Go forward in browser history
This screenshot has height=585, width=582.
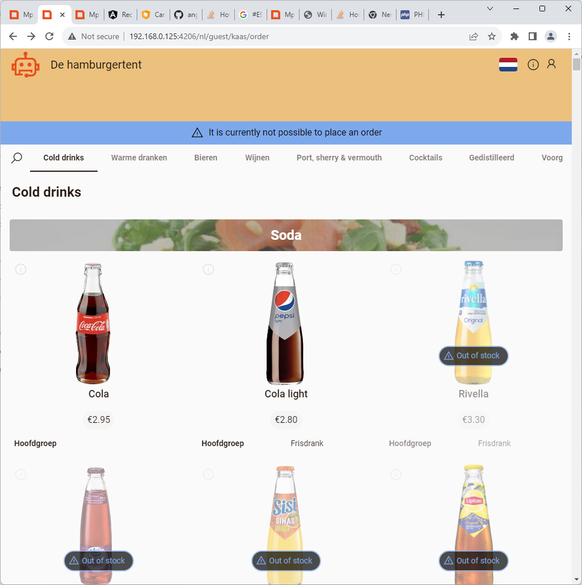pyautogui.click(x=31, y=36)
